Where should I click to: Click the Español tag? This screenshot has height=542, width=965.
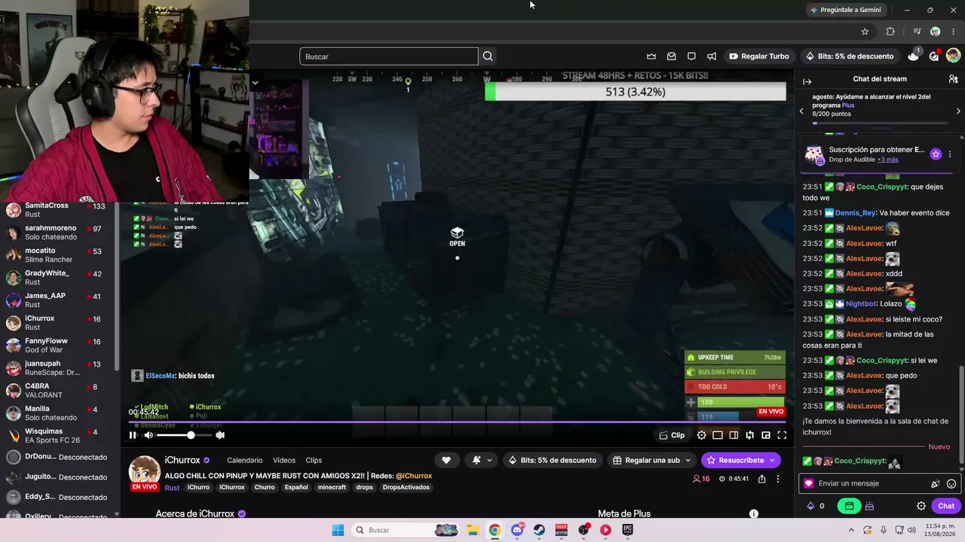tap(296, 488)
